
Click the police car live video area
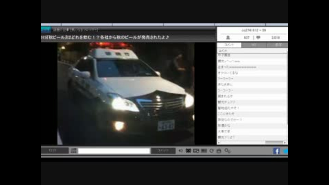pyautogui.click(x=126, y=94)
